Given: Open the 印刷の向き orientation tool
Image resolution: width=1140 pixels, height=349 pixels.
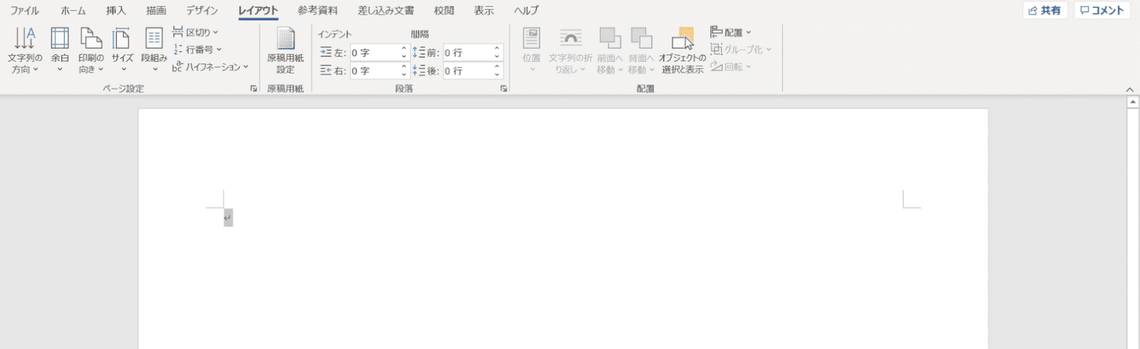Looking at the screenshot, I should (x=91, y=50).
